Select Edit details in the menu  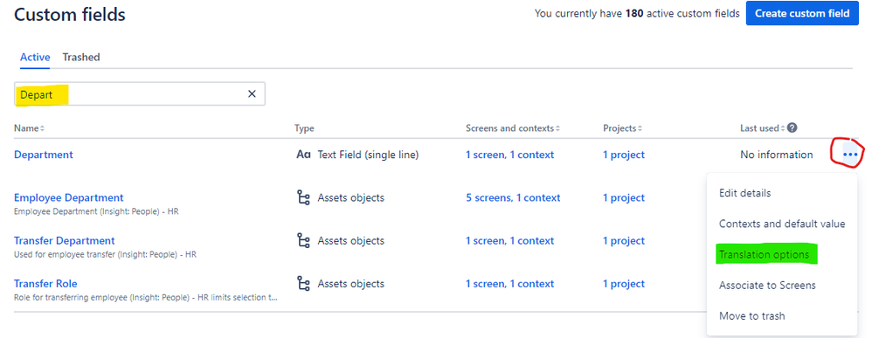[744, 194]
